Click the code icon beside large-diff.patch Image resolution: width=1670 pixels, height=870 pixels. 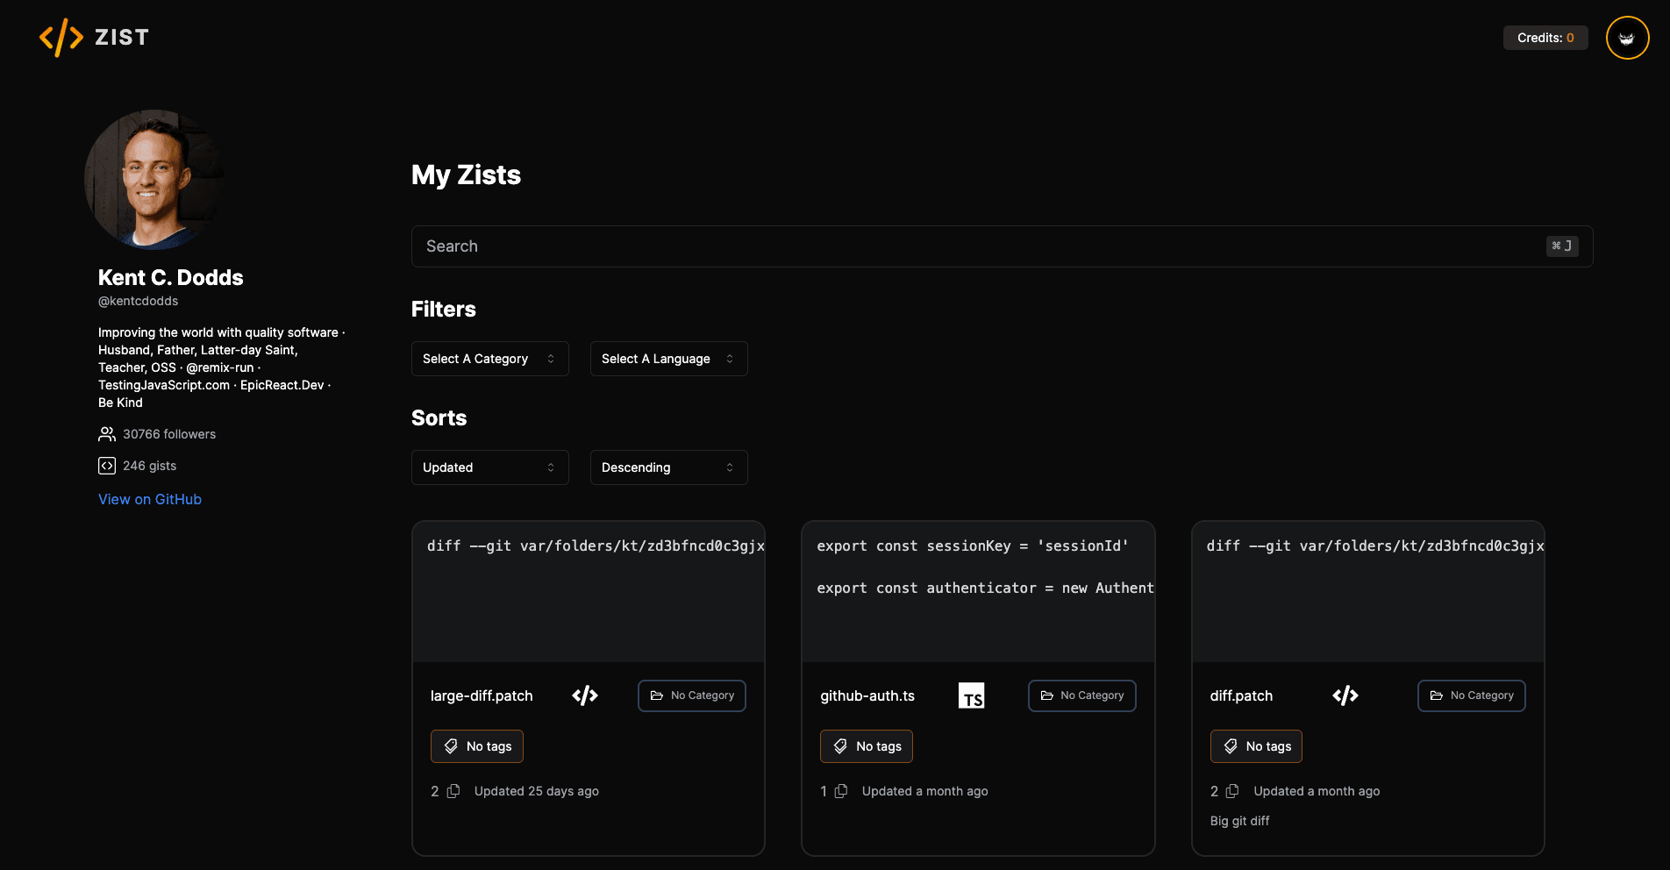[x=585, y=695]
